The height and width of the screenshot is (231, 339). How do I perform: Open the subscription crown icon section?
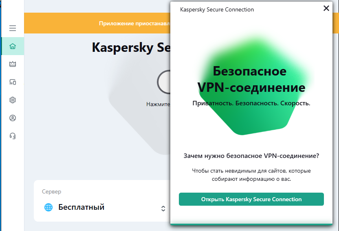(x=13, y=64)
